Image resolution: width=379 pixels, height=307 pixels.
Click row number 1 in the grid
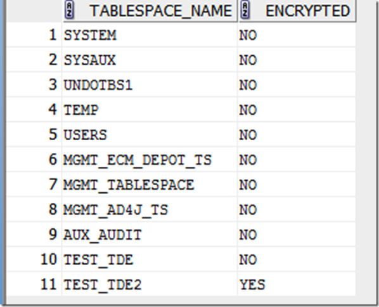(53, 35)
